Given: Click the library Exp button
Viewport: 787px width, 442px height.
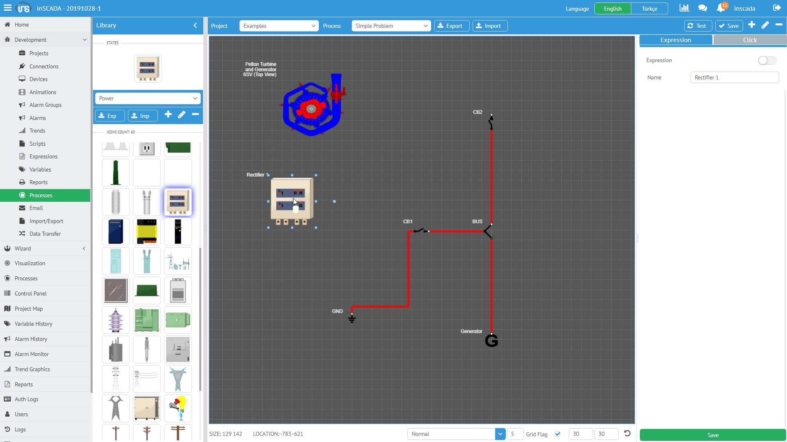Looking at the screenshot, I should pos(110,116).
